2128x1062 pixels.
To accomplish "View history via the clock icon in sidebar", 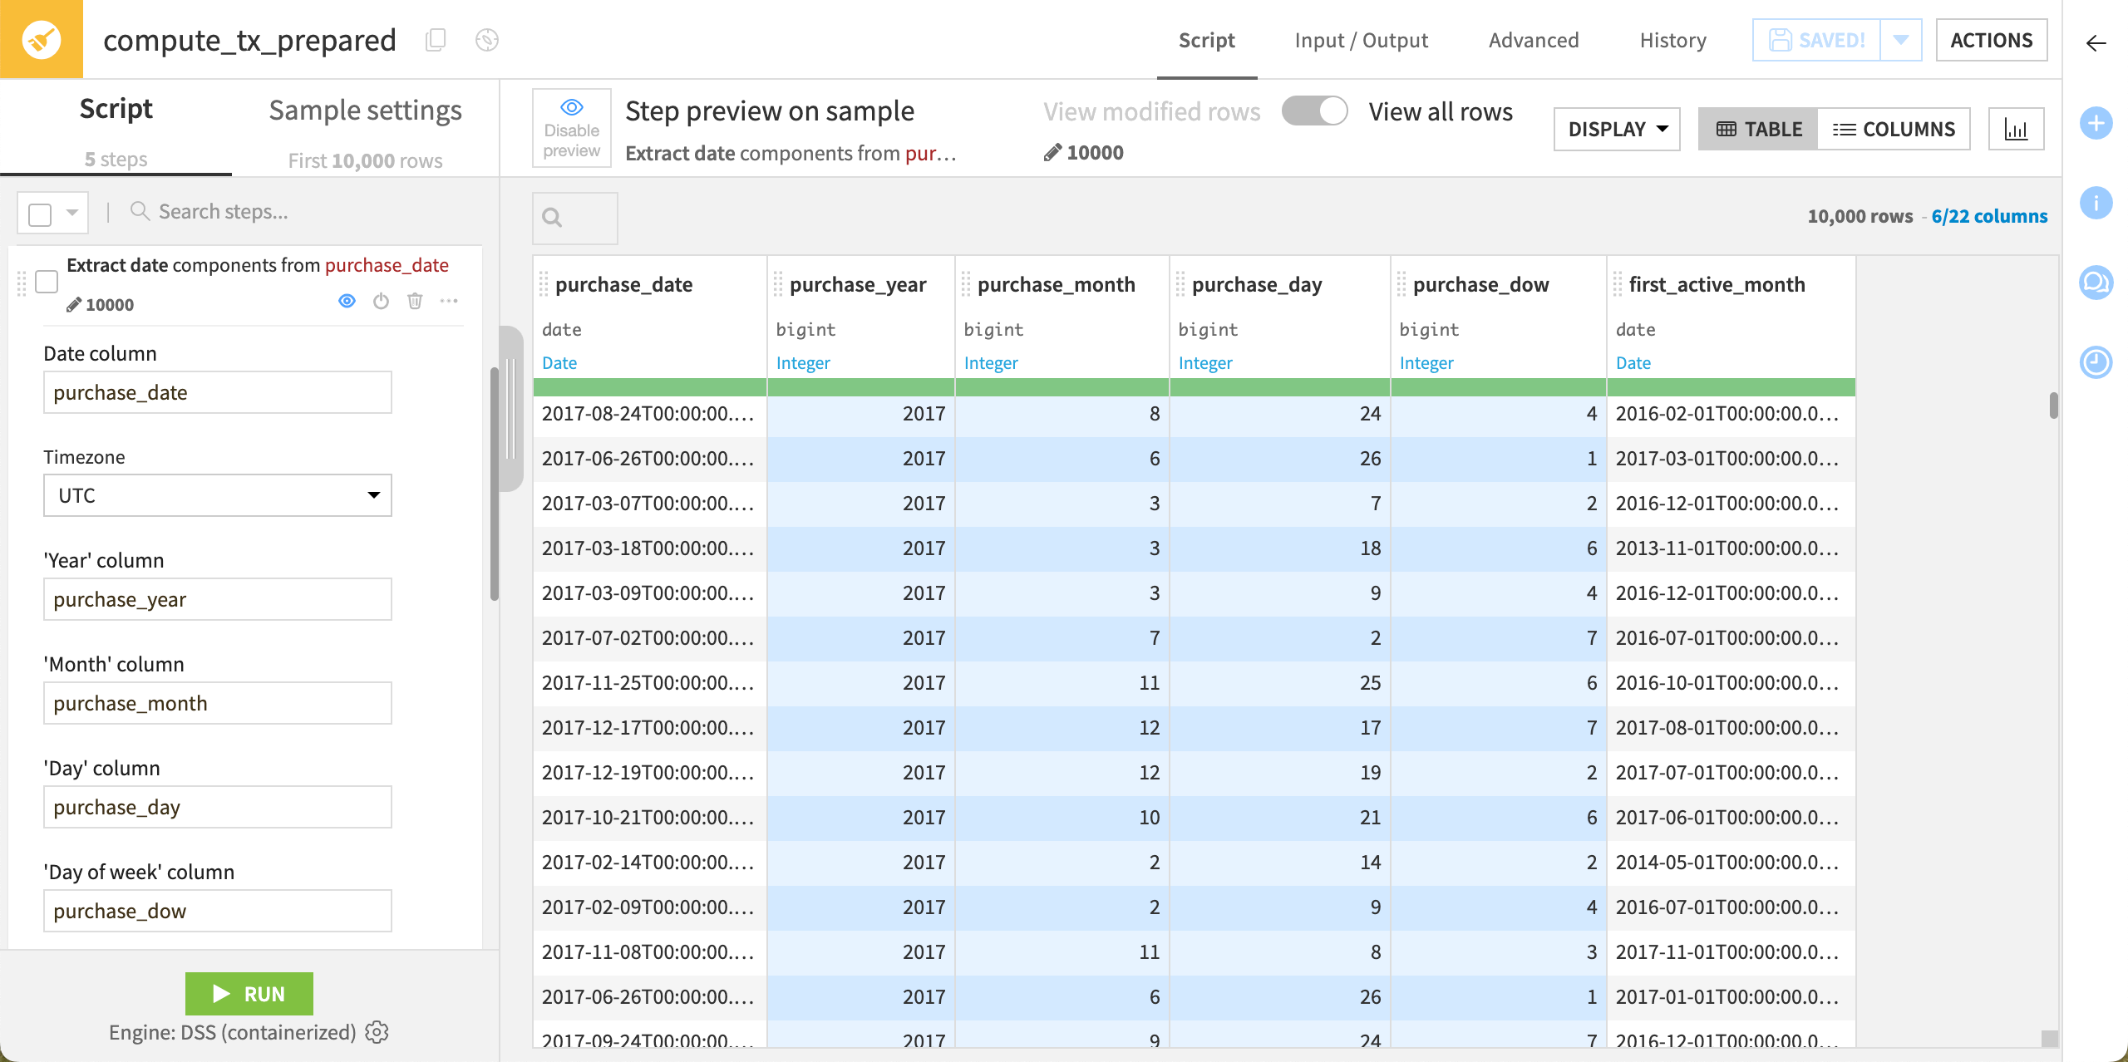I will [2097, 361].
